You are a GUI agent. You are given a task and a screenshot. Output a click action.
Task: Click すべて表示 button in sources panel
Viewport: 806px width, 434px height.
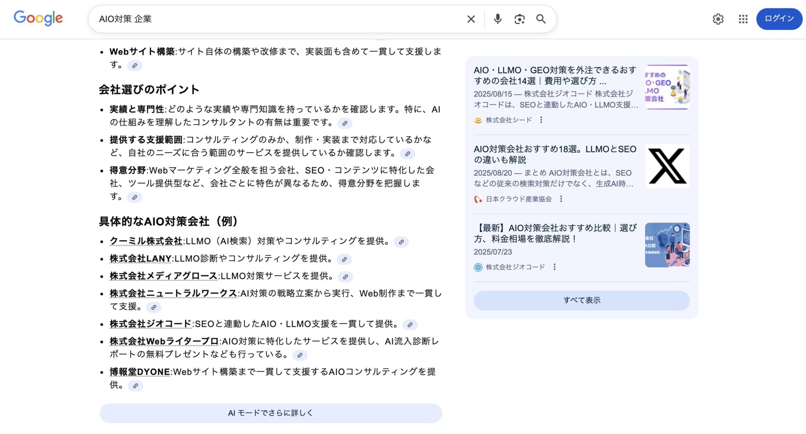point(581,300)
